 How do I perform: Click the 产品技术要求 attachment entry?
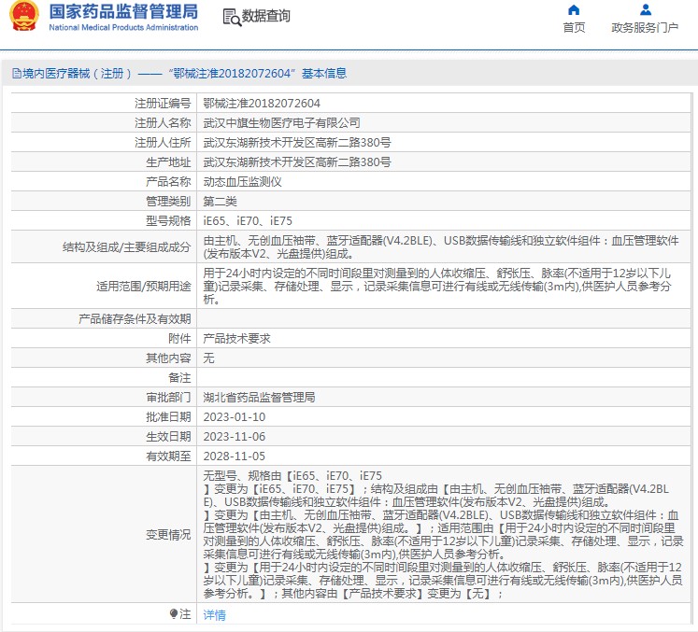[x=236, y=339]
